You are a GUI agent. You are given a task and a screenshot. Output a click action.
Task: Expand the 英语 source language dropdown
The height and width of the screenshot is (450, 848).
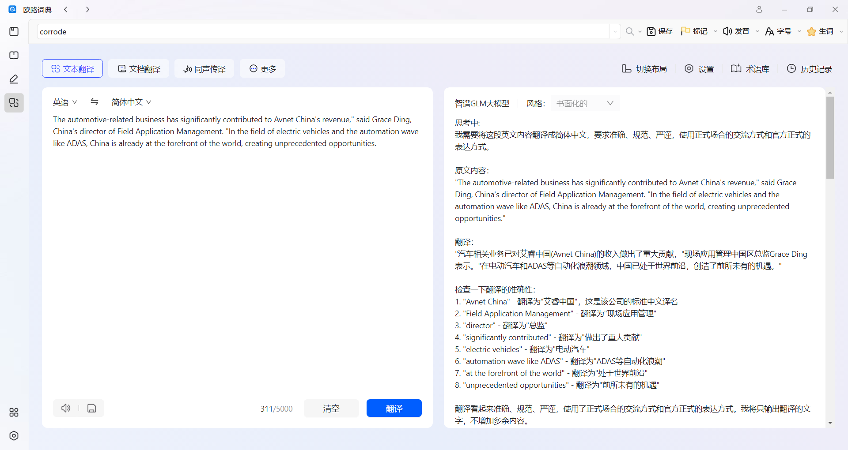65,102
